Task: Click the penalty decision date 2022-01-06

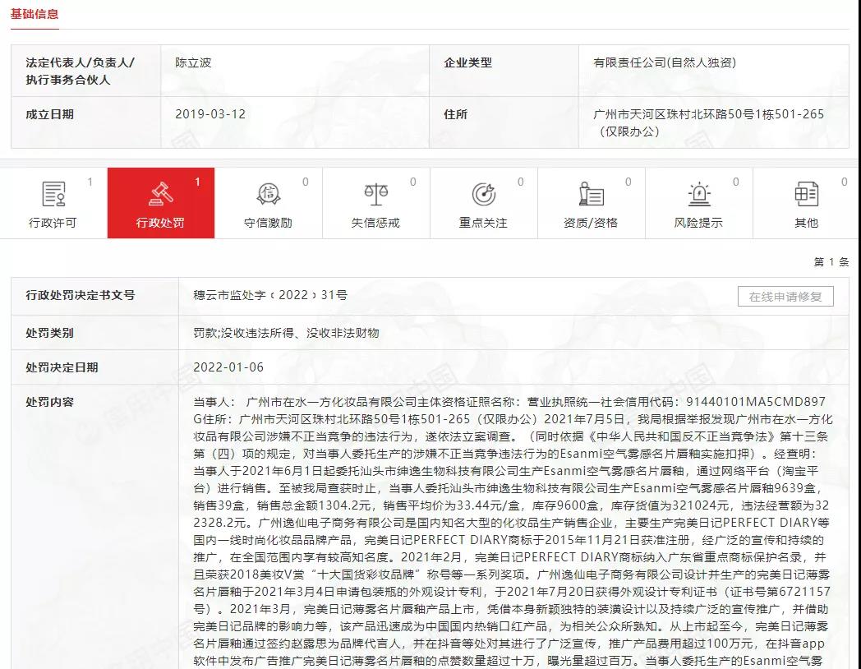Action: pyautogui.click(x=228, y=367)
